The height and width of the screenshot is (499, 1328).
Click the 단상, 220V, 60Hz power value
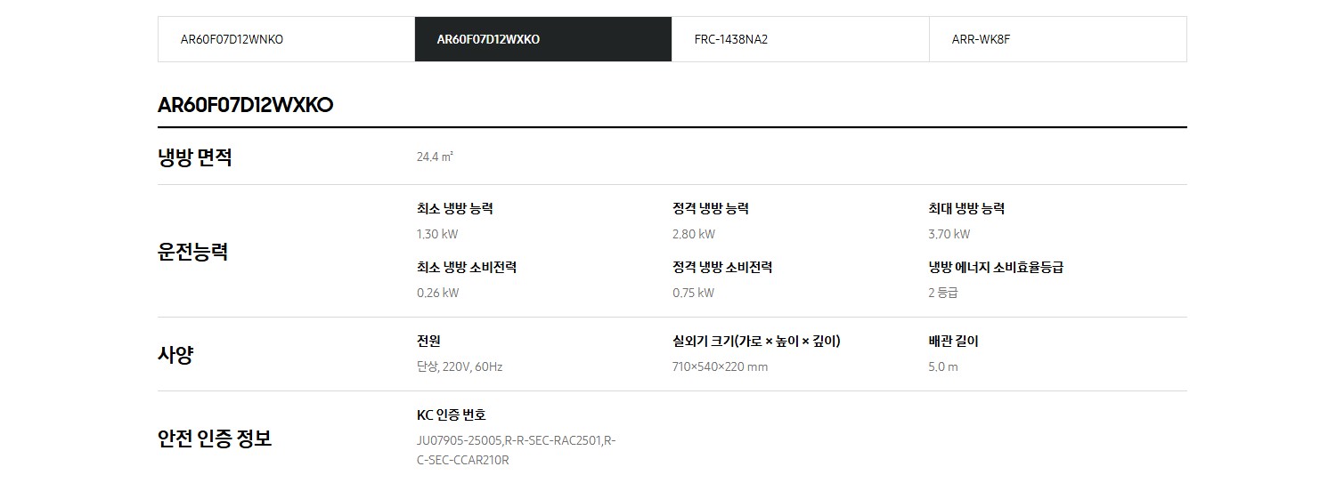coord(460,367)
